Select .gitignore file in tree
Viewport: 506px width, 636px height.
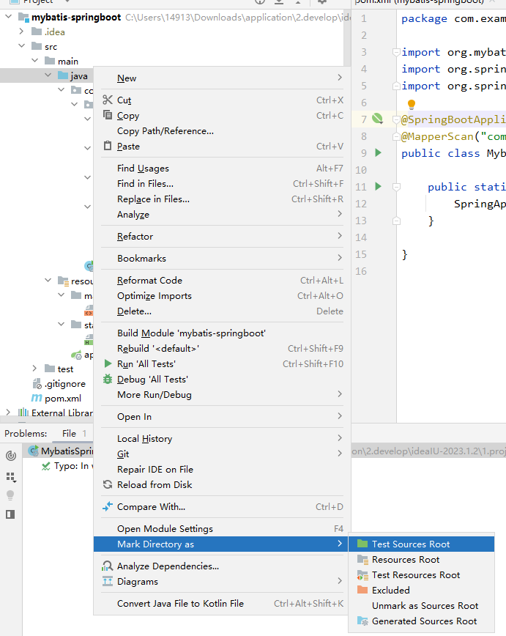(x=65, y=383)
